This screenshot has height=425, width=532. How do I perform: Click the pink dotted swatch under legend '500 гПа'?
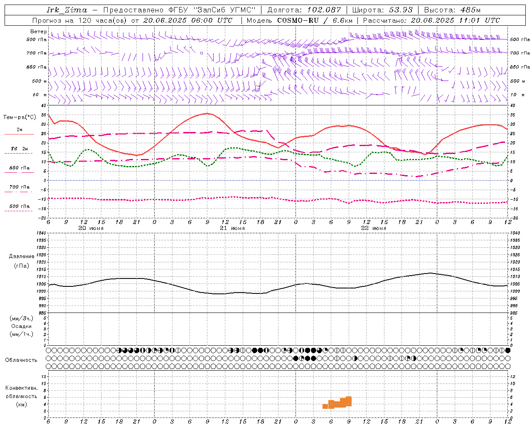coord(18,211)
